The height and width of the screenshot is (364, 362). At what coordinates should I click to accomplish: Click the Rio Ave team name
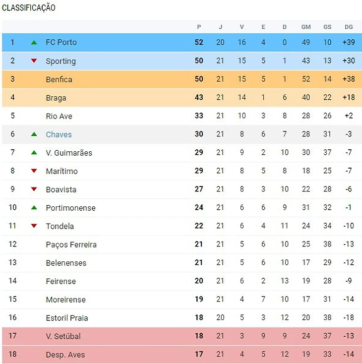tap(59, 116)
